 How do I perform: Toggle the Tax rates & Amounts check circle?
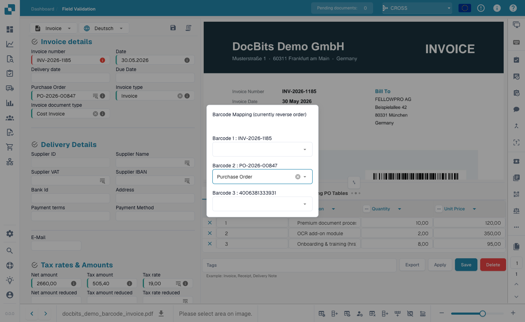click(35, 265)
